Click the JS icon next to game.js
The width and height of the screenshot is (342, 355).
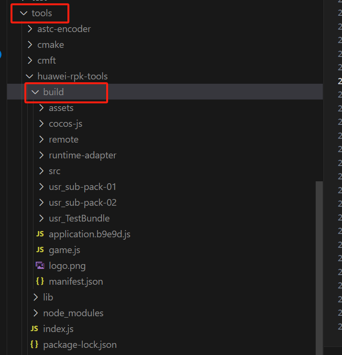(40, 250)
